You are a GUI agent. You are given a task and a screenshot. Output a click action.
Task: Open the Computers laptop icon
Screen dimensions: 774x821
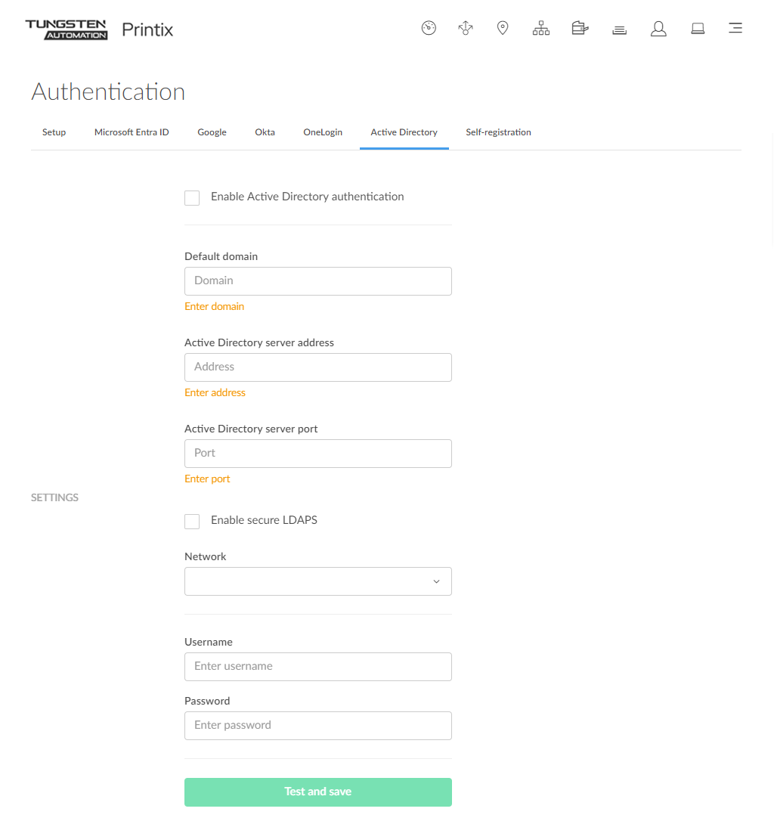tap(698, 29)
